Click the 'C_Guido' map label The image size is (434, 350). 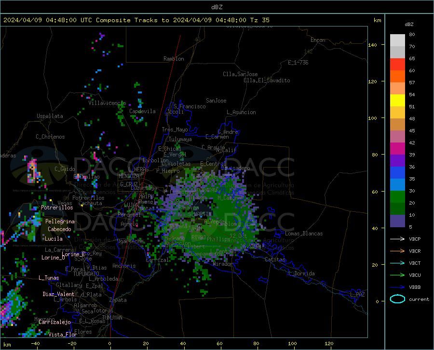click(x=65, y=169)
